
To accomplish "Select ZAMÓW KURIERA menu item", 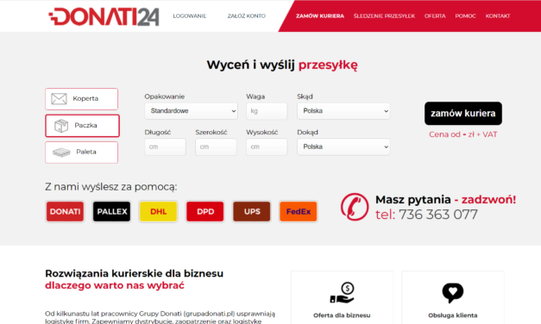I will (320, 16).
